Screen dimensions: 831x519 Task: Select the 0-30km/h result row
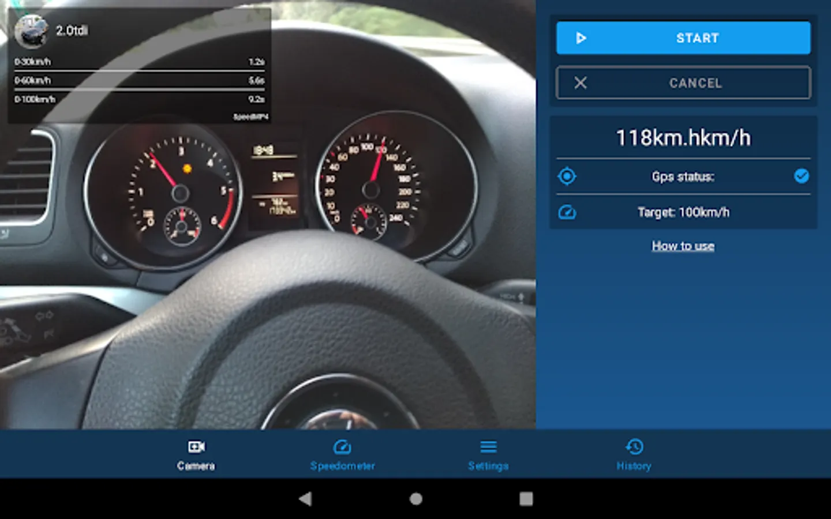click(x=140, y=62)
